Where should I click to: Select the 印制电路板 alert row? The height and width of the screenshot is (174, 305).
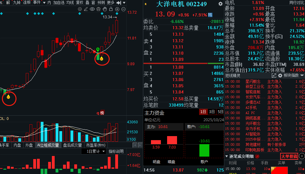[x=265, y=150]
